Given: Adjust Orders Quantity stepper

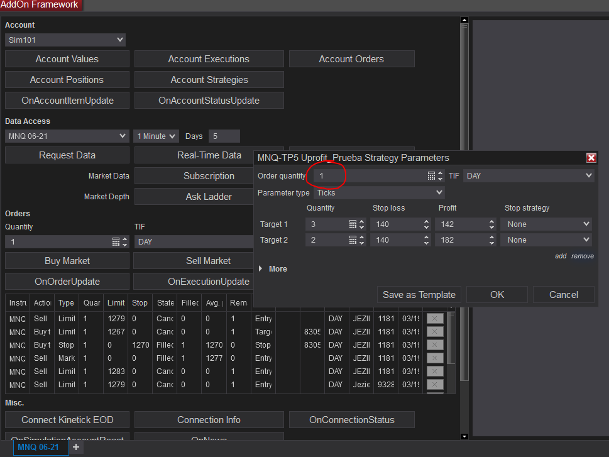Looking at the screenshot, I should (x=124, y=242).
